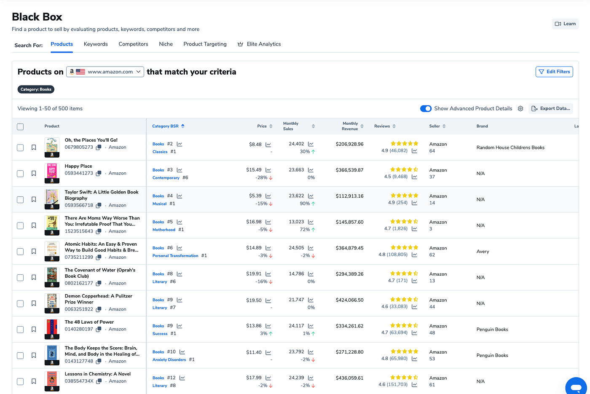Click the Export Data button
590x394 pixels.
coord(551,109)
